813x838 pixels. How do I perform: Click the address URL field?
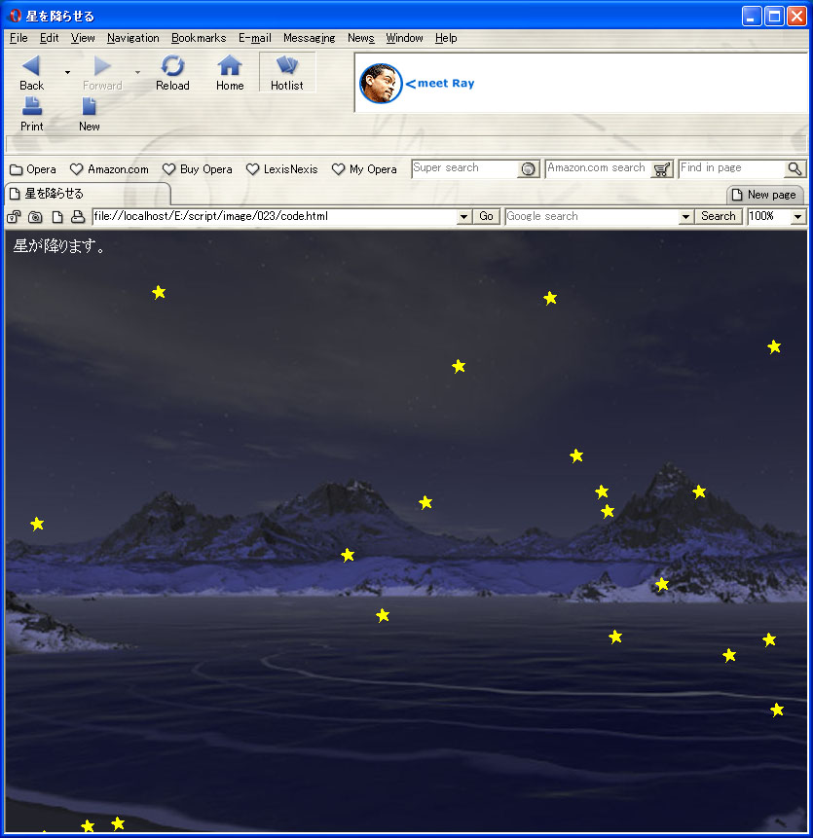(275, 216)
